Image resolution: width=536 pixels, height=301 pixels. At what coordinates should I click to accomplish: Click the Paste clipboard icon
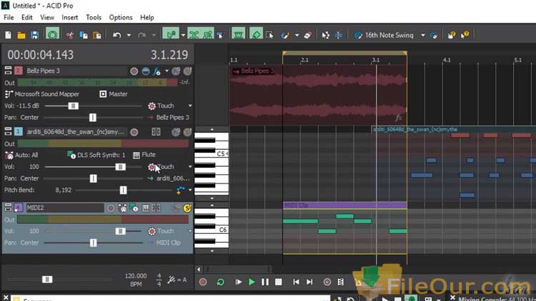click(97, 35)
